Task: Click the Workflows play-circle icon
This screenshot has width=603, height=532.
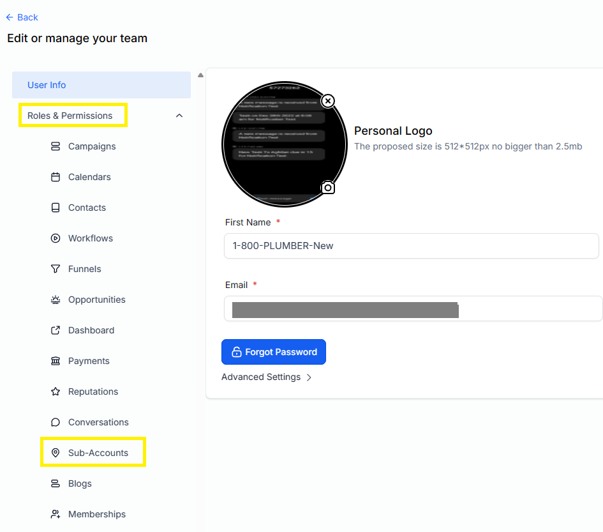Action: click(x=56, y=238)
